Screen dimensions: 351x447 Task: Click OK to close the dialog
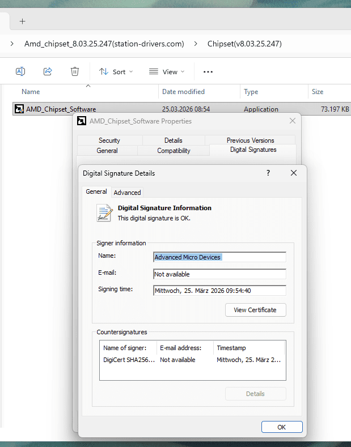(x=282, y=427)
